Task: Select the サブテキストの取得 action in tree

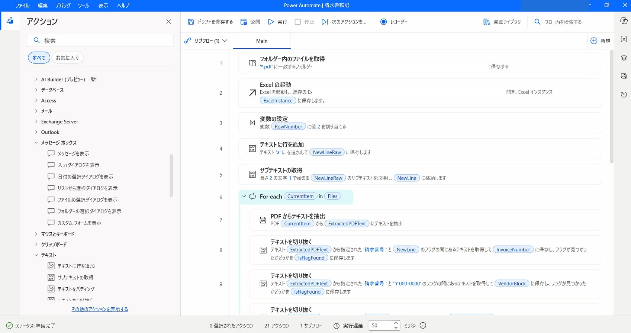Action: click(x=75, y=278)
